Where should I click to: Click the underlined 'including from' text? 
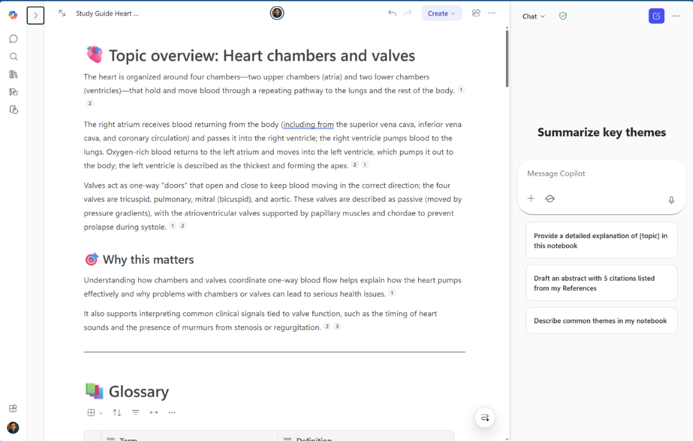pos(308,124)
